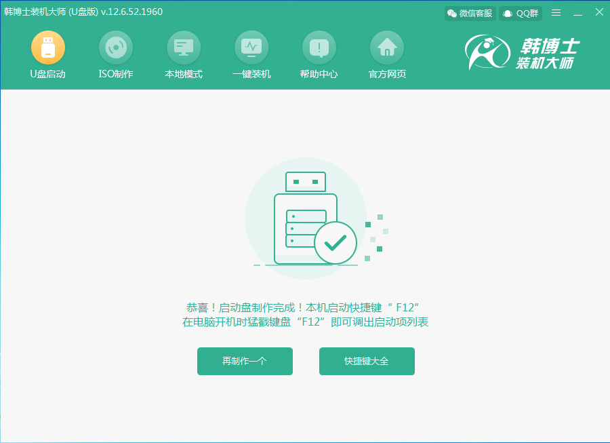Switch to 本地模式 mode
Viewport: 610px width, 443px height.
pyautogui.click(x=183, y=47)
